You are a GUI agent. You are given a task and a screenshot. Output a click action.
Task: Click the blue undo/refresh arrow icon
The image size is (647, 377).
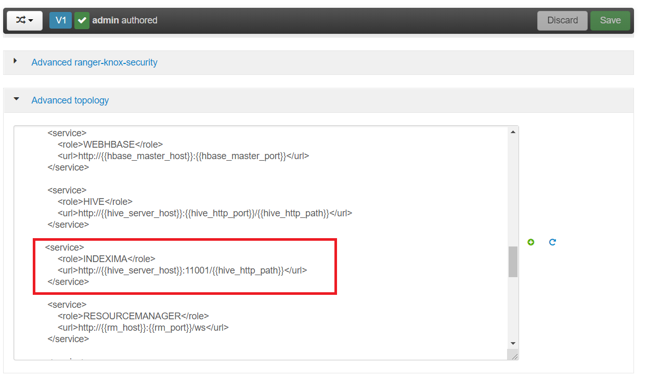click(552, 242)
